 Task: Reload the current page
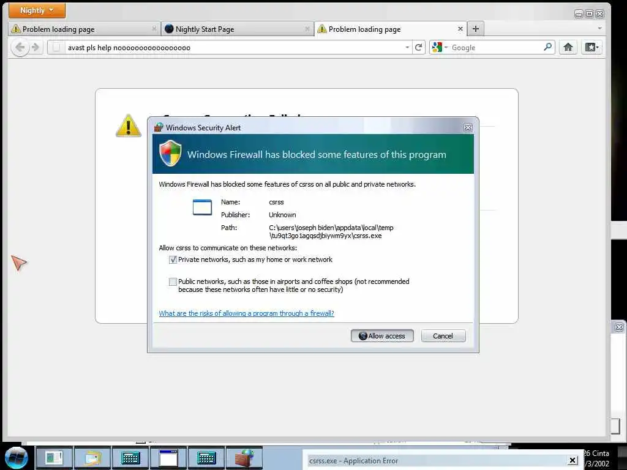pyautogui.click(x=419, y=48)
